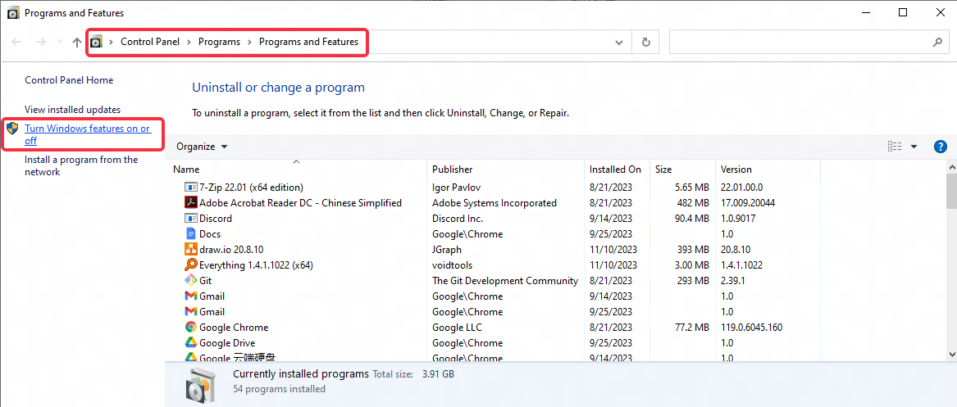
Task: Click the Everything search tool icon
Action: (191, 265)
